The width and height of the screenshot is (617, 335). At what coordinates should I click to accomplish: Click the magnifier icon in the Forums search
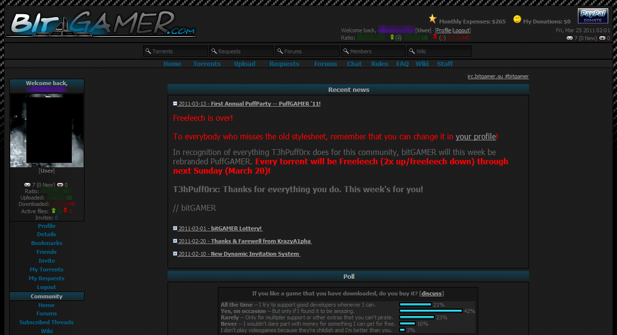pyautogui.click(x=280, y=51)
